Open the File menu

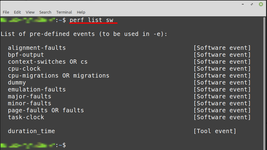click(6, 12)
